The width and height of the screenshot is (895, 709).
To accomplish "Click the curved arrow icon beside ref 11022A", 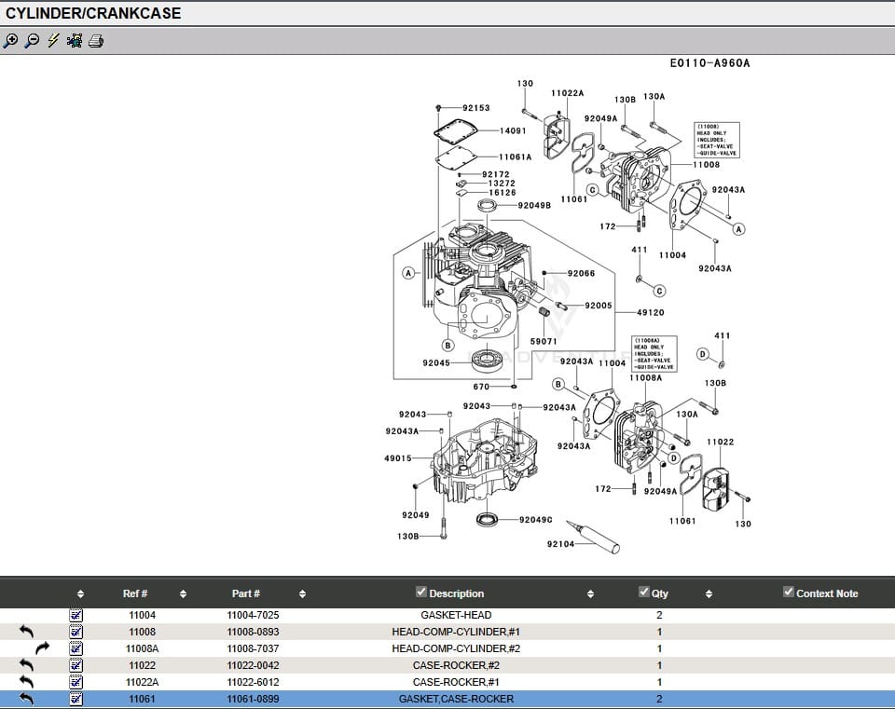I will tap(26, 682).
